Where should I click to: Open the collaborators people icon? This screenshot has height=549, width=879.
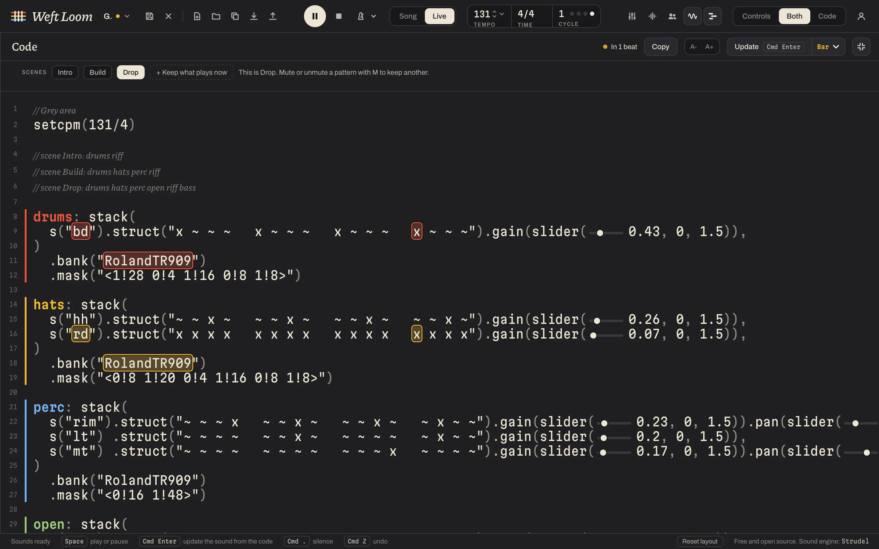pos(672,16)
